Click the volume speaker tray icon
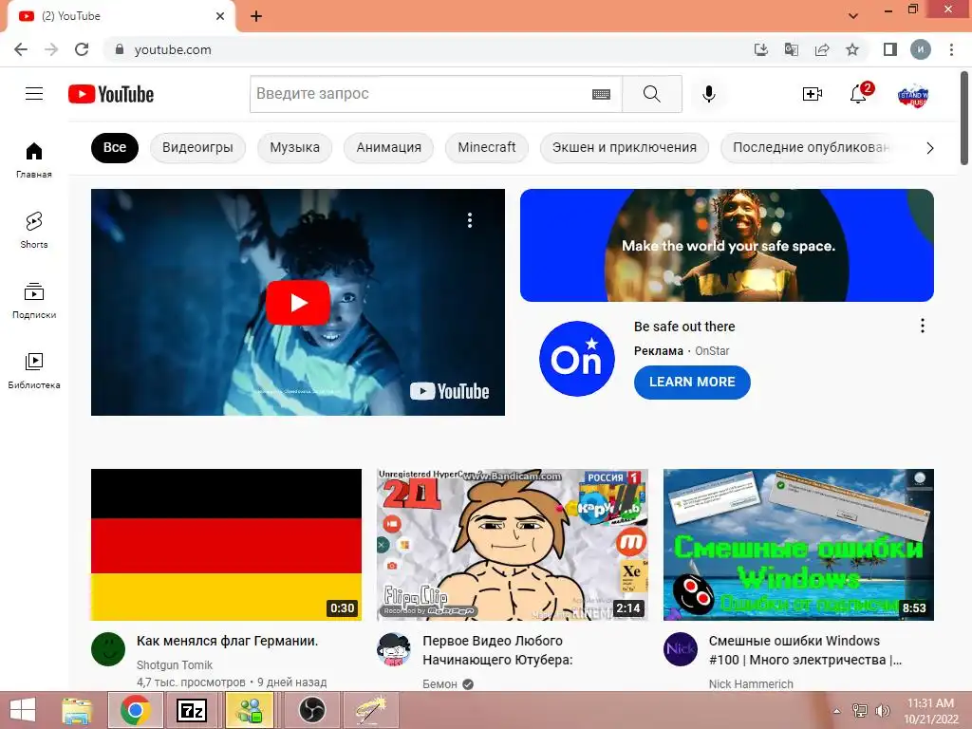The height and width of the screenshot is (729, 972). pyautogui.click(x=882, y=710)
